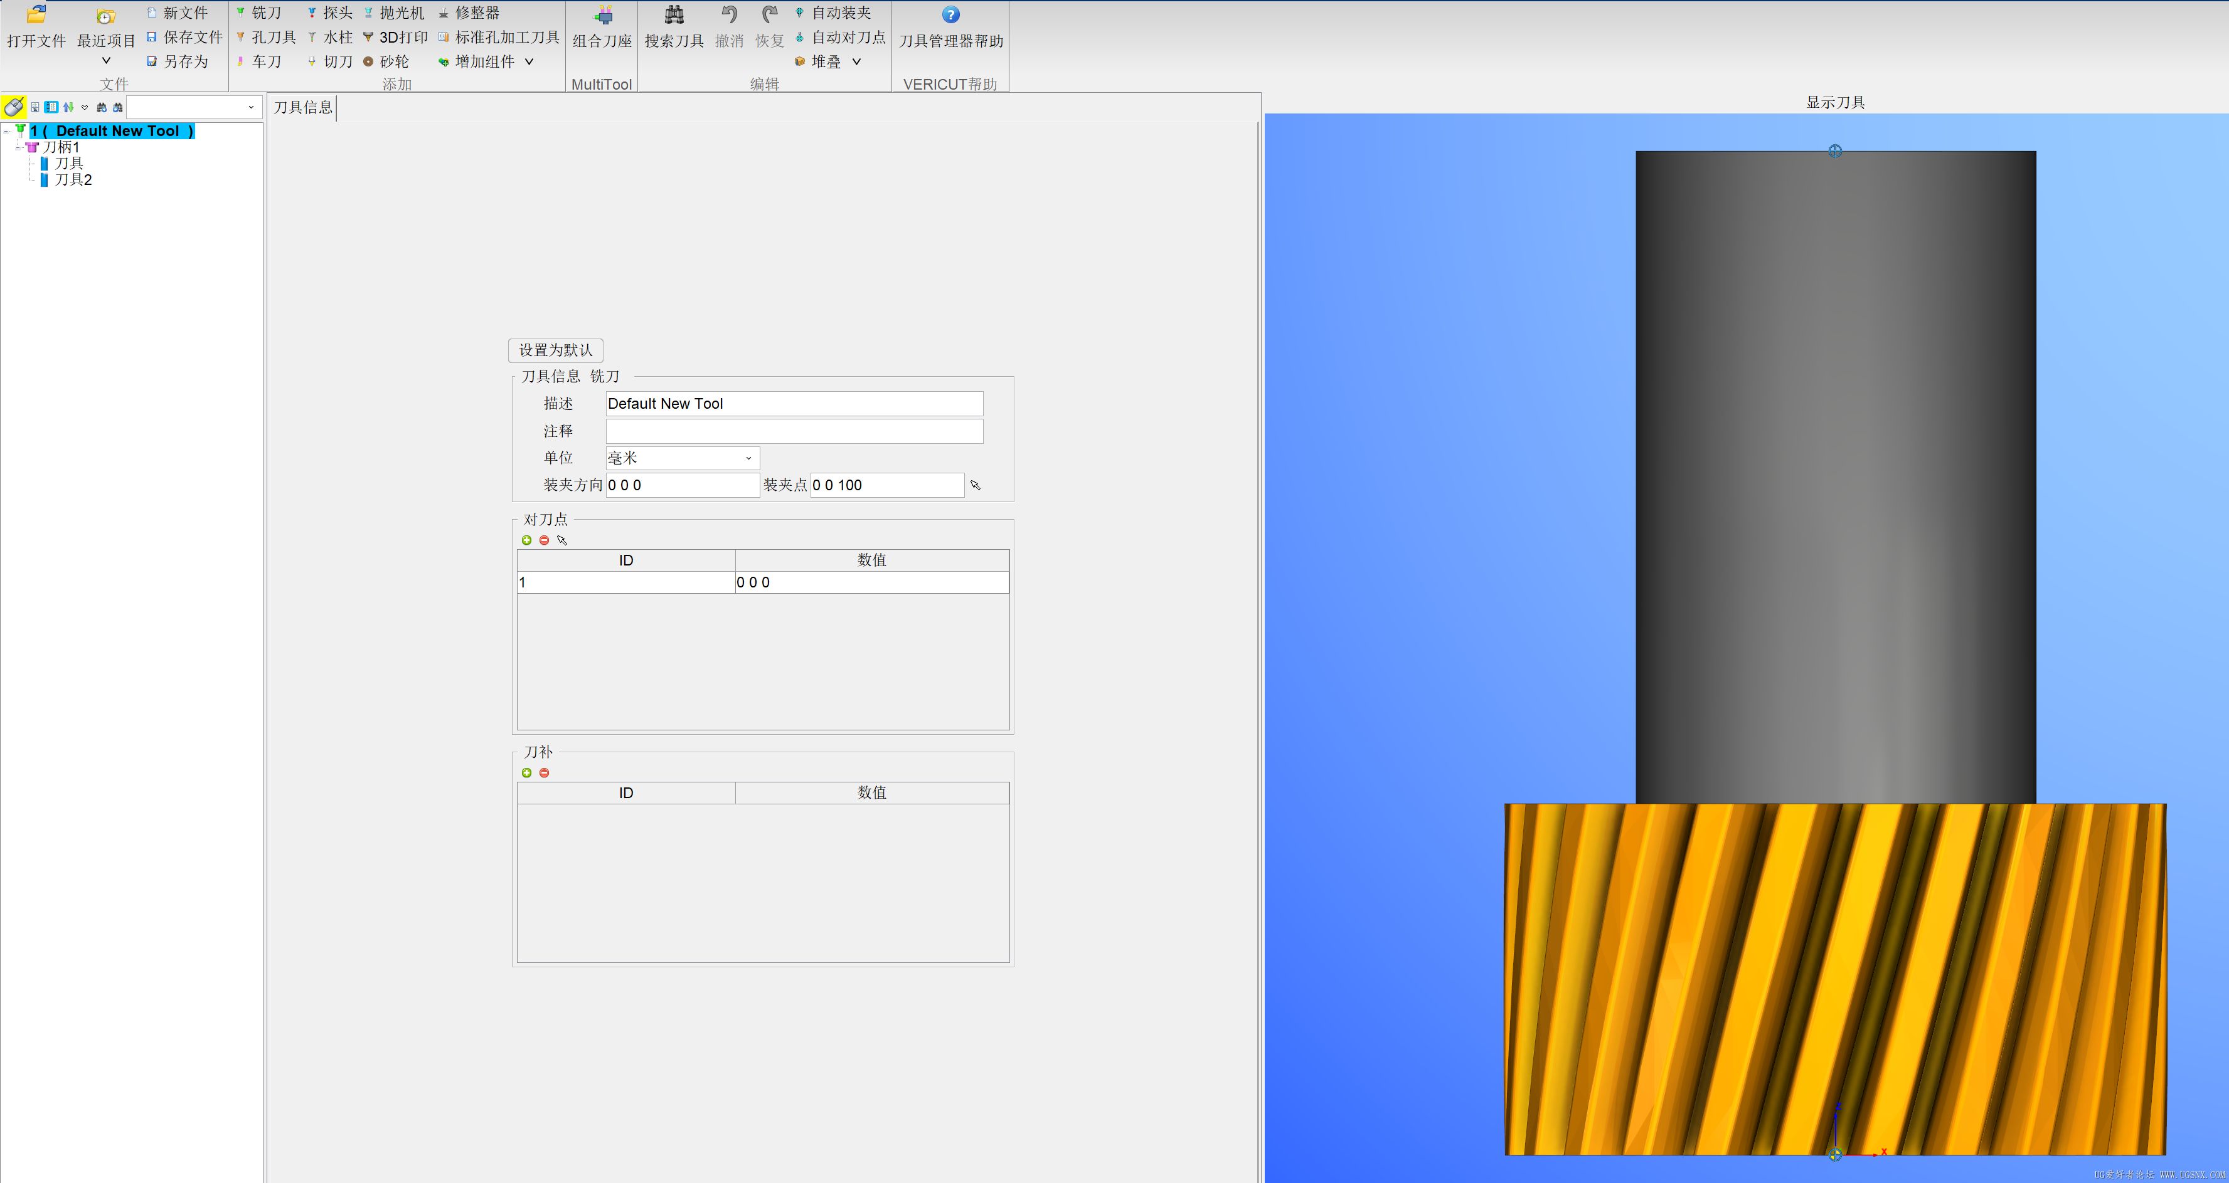
Task: Click the 对刀点 ID column header
Action: tap(627, 560)
